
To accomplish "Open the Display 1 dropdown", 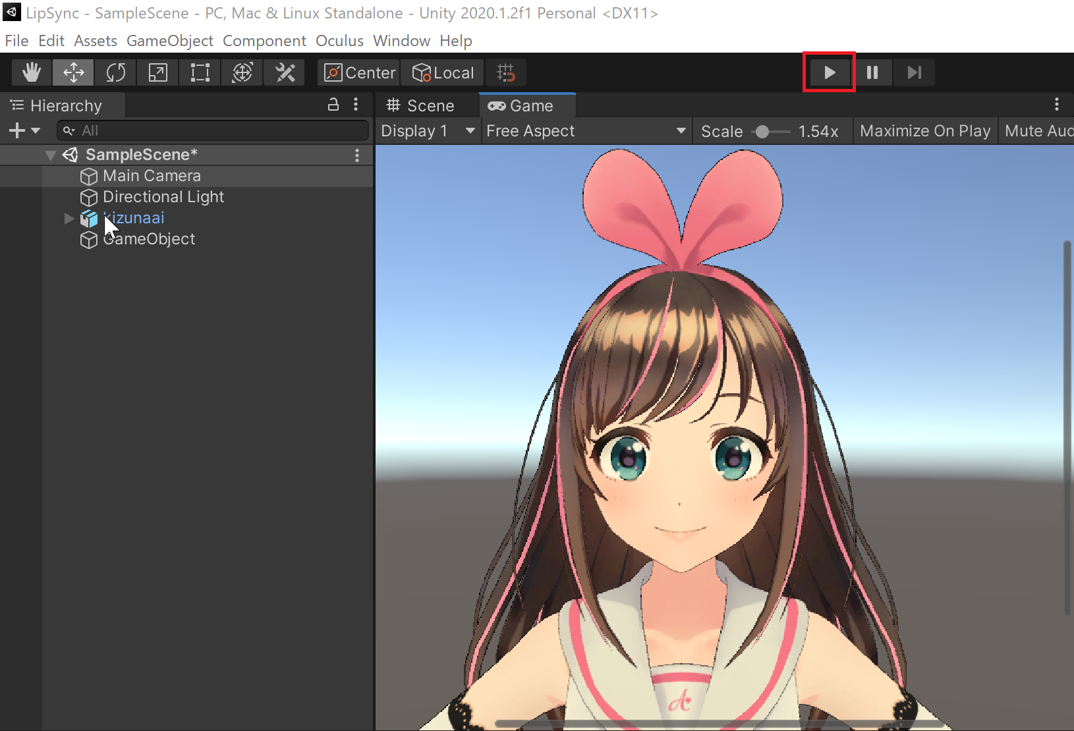I will tap(427, 131).
